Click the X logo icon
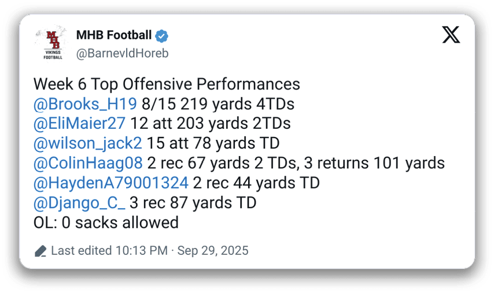This screenshot has height=293, width=494. click(x=451, y=35)
